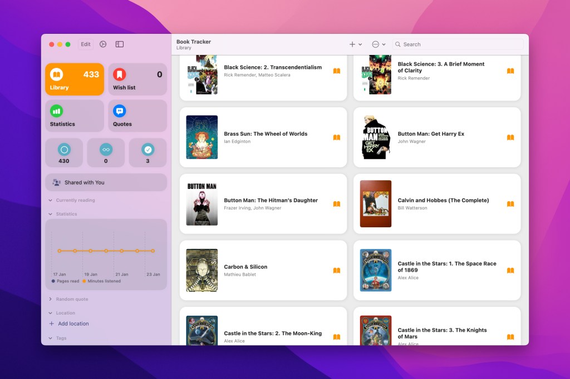Collapse the Location section
570x379 pixels.
[51, 313]
